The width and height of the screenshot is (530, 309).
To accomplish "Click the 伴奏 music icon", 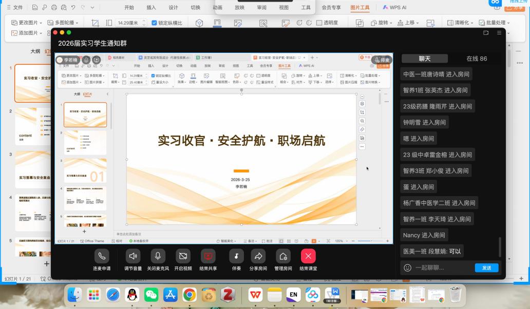I will 236,256.
